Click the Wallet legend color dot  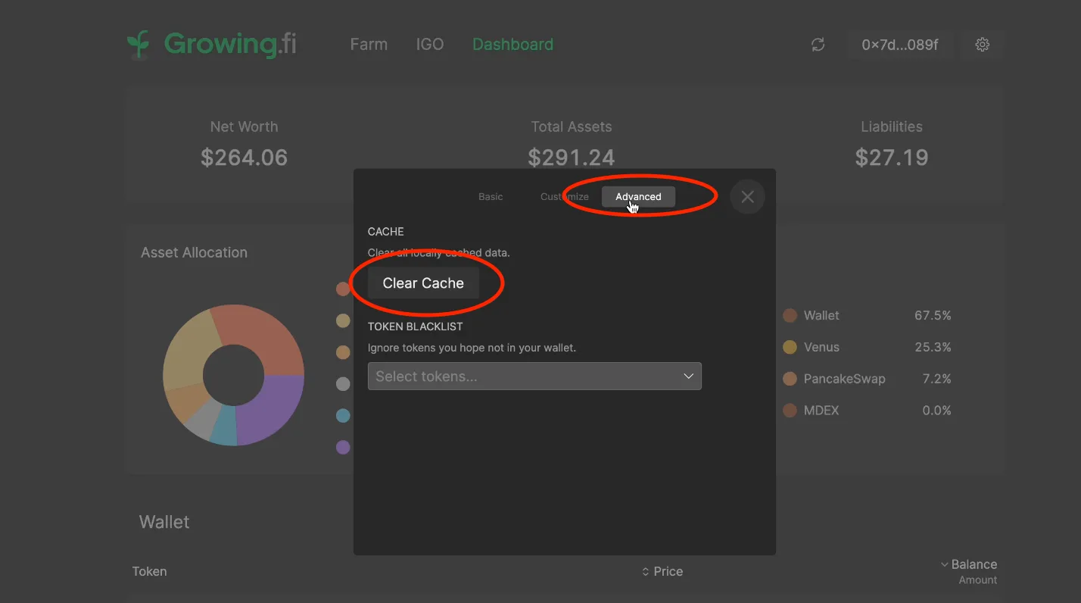point(790,316)
